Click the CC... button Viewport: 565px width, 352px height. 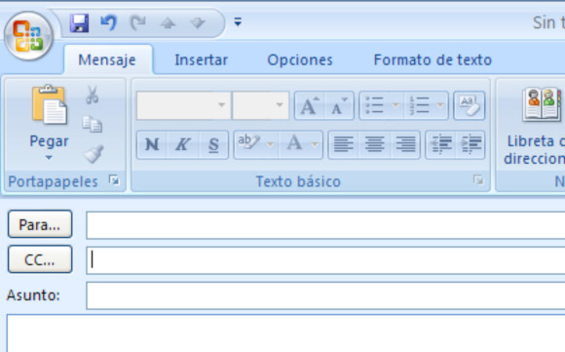(x=40, y=259)
